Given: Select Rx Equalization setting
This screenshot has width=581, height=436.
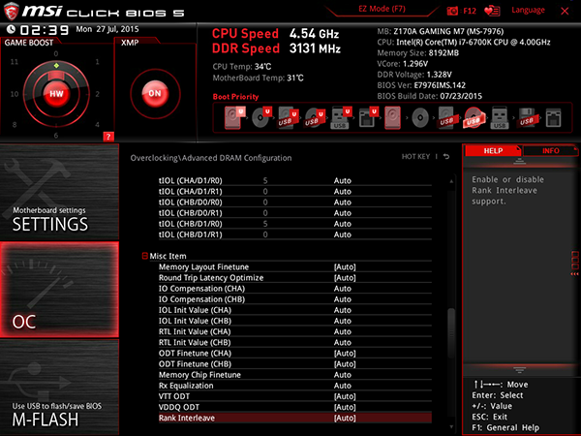Looking at the screenshot, I should tap(295, 386).
